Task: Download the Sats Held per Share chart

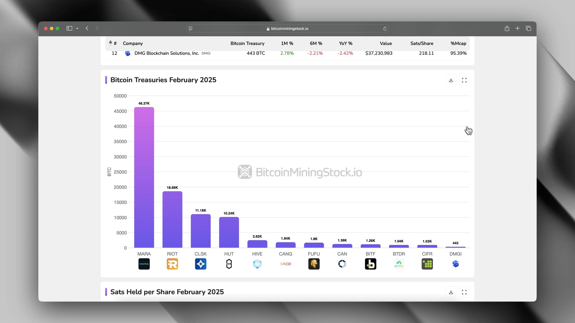Action: pyautogui.click(x=451, y=292)
